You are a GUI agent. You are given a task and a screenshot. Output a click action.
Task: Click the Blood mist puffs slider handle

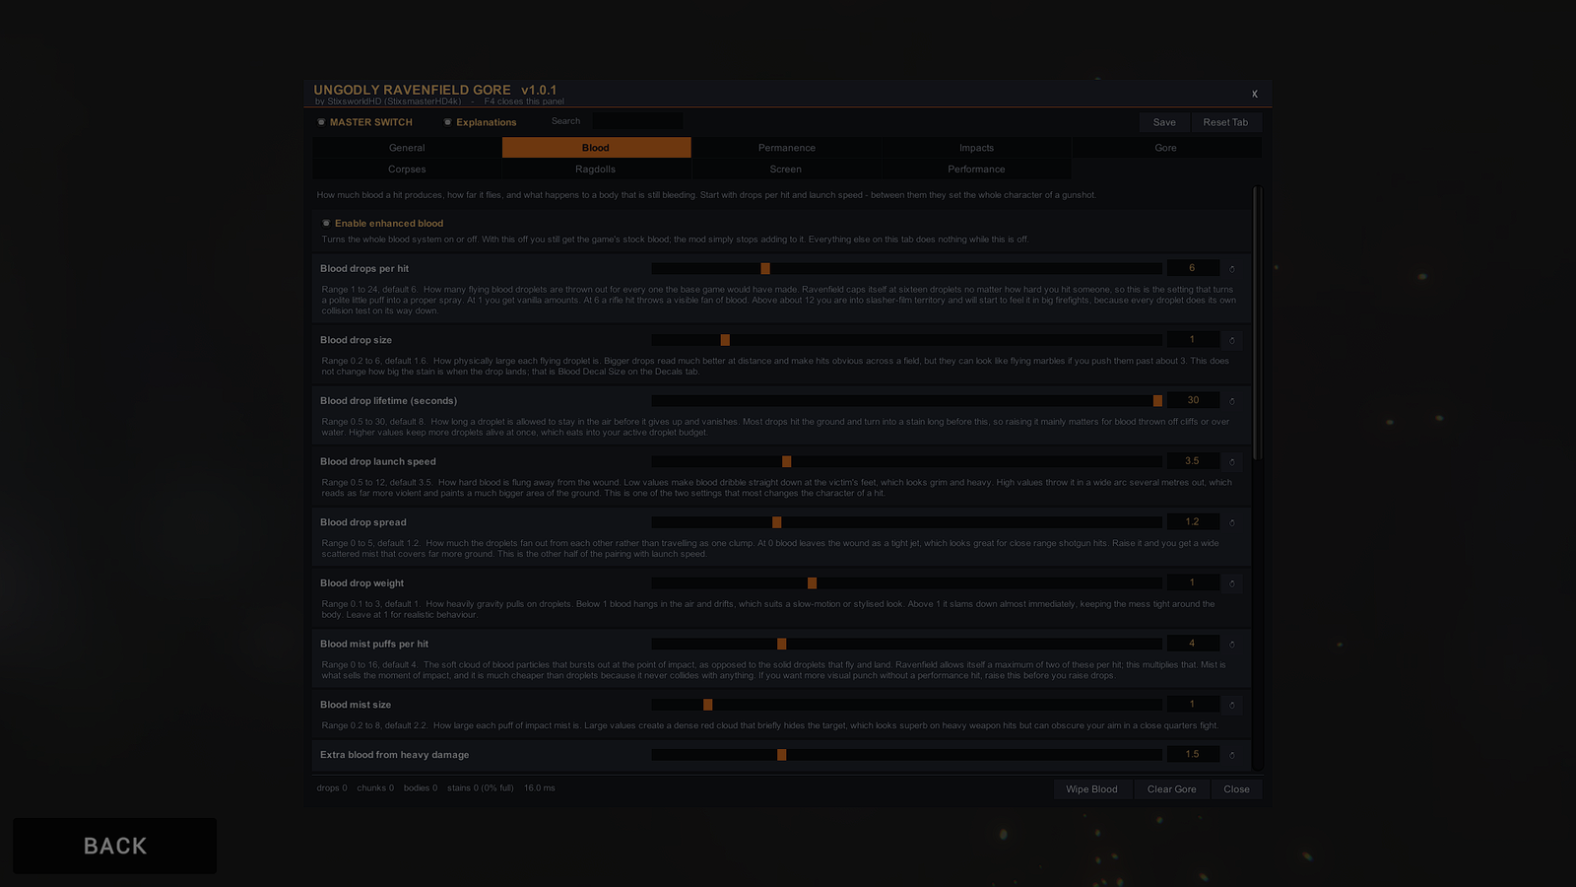click(781, 645)
